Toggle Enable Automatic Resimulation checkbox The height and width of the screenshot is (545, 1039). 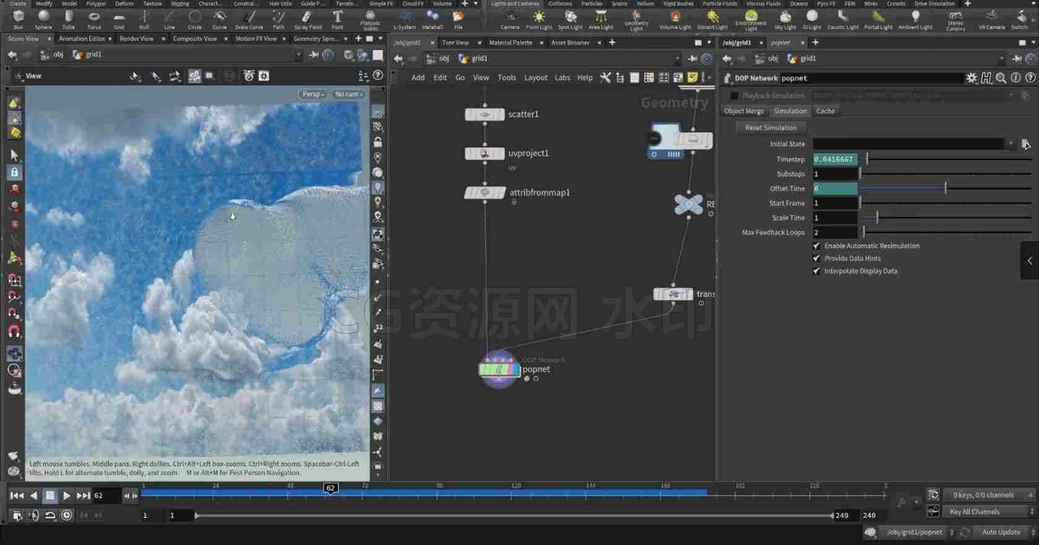816,246
